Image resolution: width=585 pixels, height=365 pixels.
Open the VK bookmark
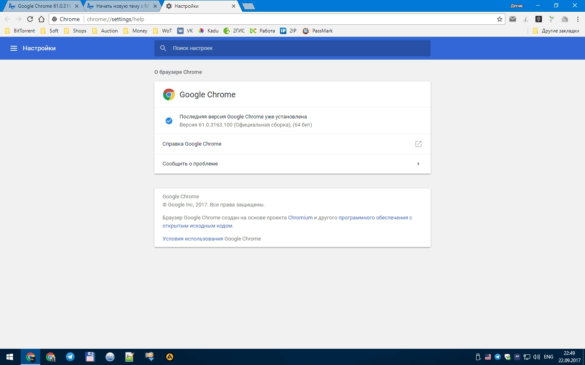tap(185, 31)
